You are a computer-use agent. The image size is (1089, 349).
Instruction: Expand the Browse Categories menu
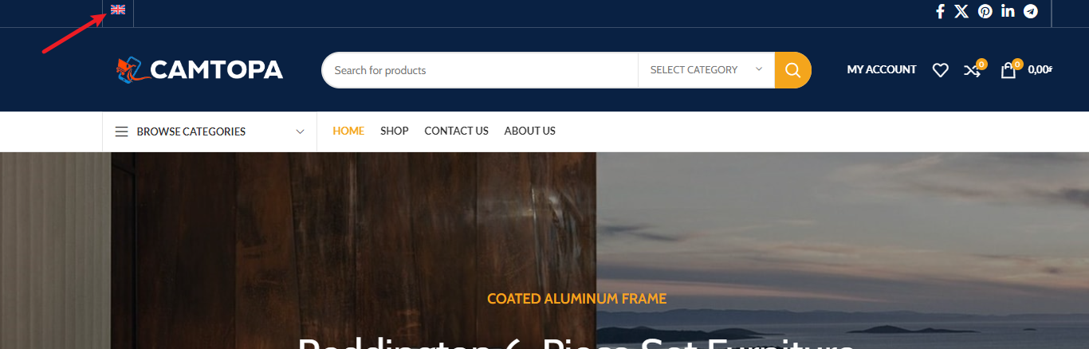210,131
